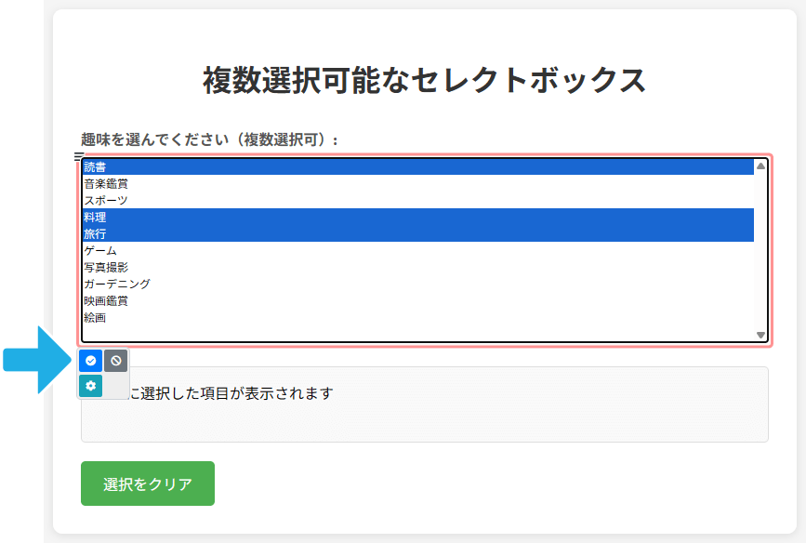
Task: Deselect the 料理 option
Action: point(96,218)
